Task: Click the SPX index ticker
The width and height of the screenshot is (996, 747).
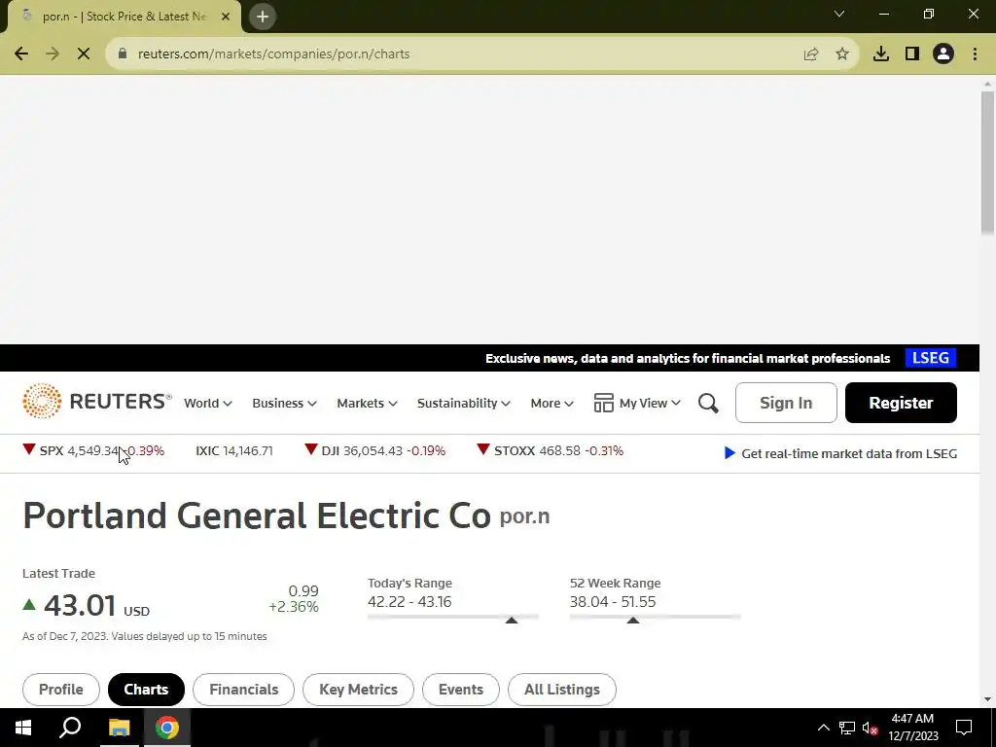Action: [x=93, y=450]
